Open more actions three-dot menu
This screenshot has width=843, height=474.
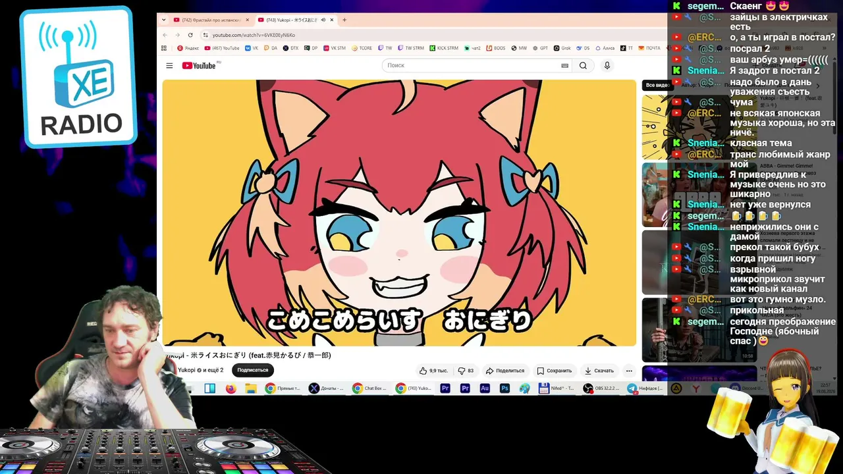coord(629,371)
